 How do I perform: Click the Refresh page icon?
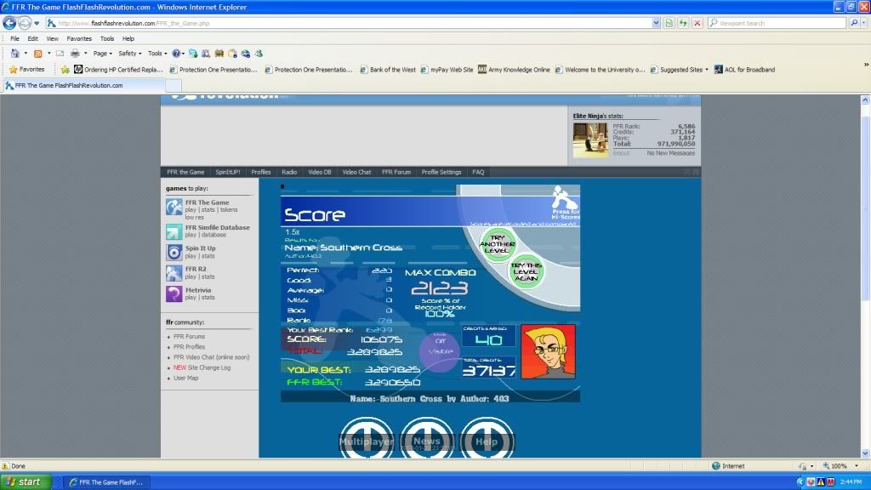tap(683, 23)
